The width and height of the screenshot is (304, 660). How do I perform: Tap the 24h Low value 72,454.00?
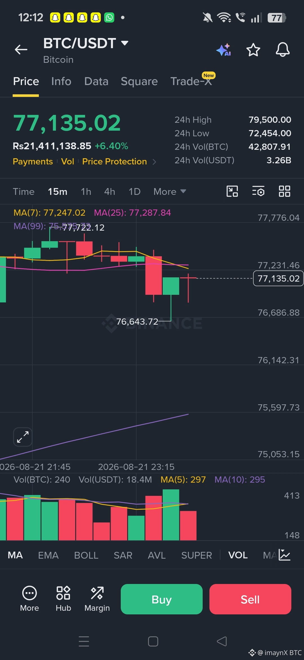point(270,133)
